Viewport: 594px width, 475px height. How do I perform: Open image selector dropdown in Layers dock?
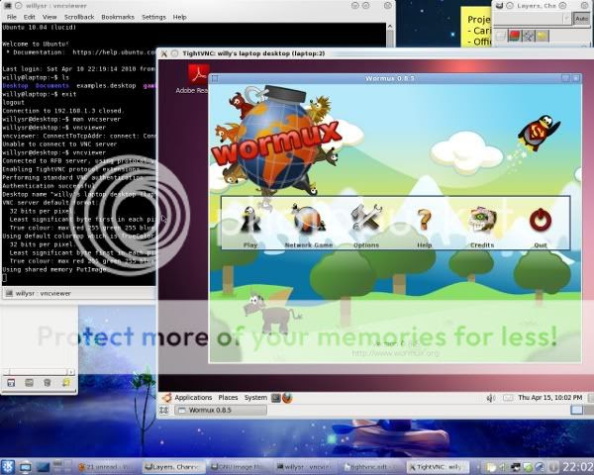pos(533,19)
